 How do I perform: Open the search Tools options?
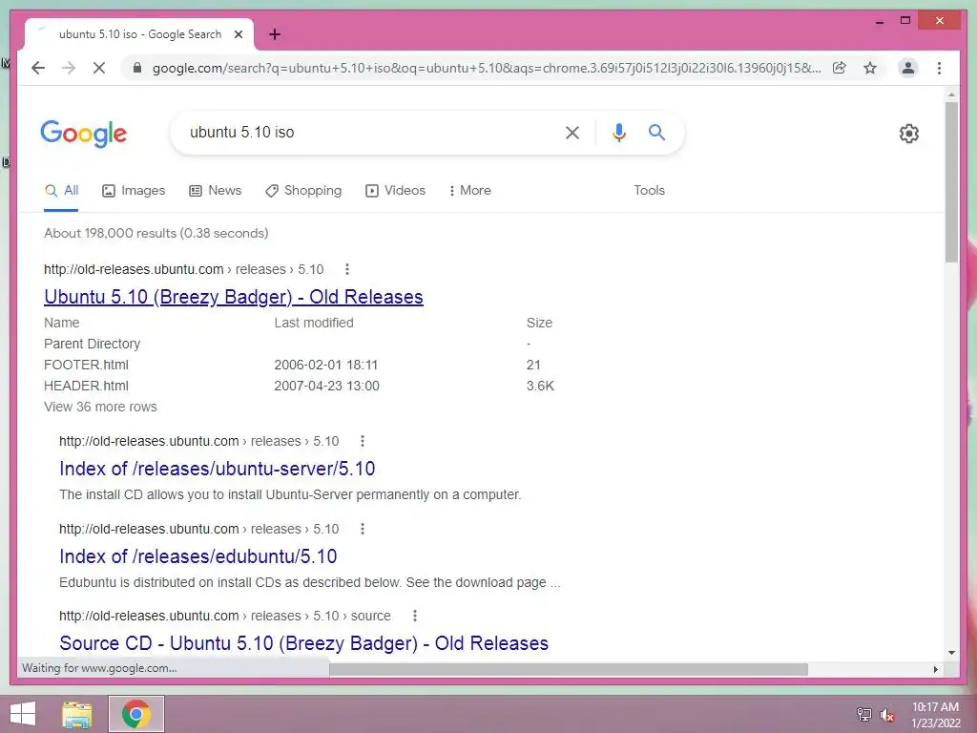point(649,190)
